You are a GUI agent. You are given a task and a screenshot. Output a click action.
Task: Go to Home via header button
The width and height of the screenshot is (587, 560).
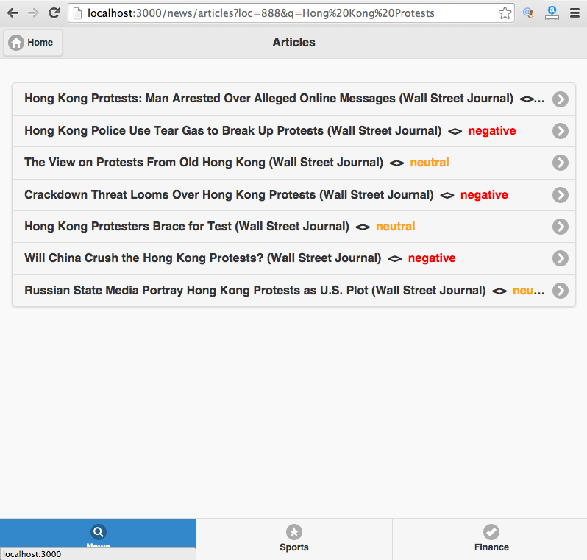tap(33, 43)
